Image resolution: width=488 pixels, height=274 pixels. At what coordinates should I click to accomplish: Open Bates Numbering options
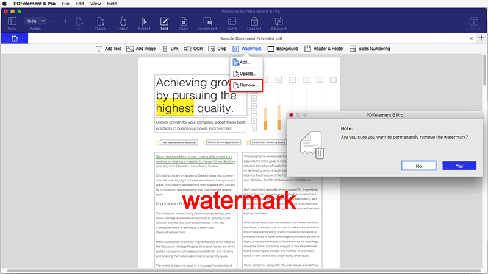click(x=370, y=49)
